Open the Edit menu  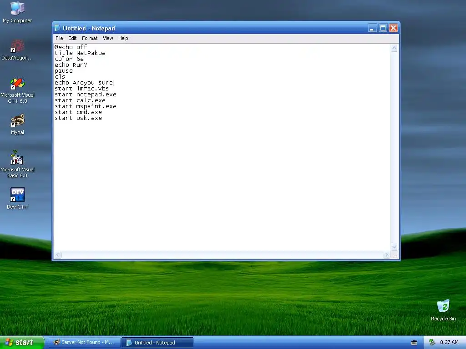[72, 38]
